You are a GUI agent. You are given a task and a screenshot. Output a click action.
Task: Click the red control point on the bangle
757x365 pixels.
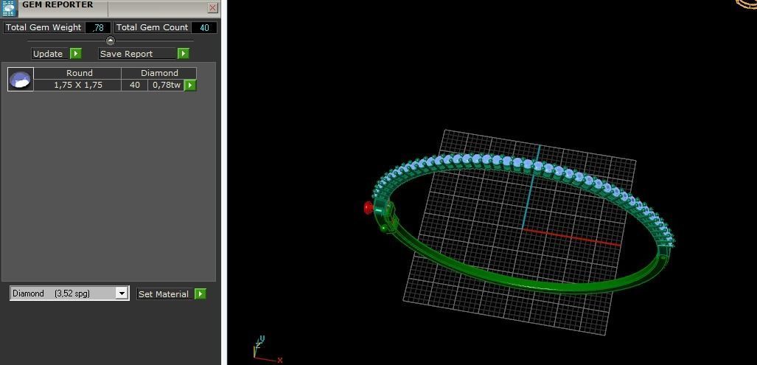(x=369, y=208)
